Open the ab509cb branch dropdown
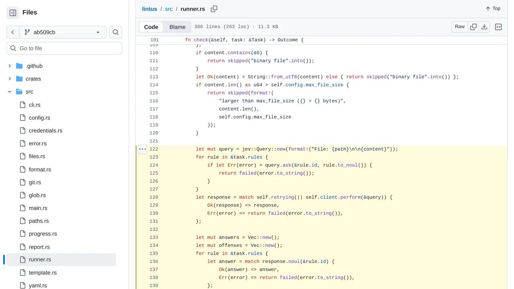Screen dimensions: 514x289 [x=63, y=32]
